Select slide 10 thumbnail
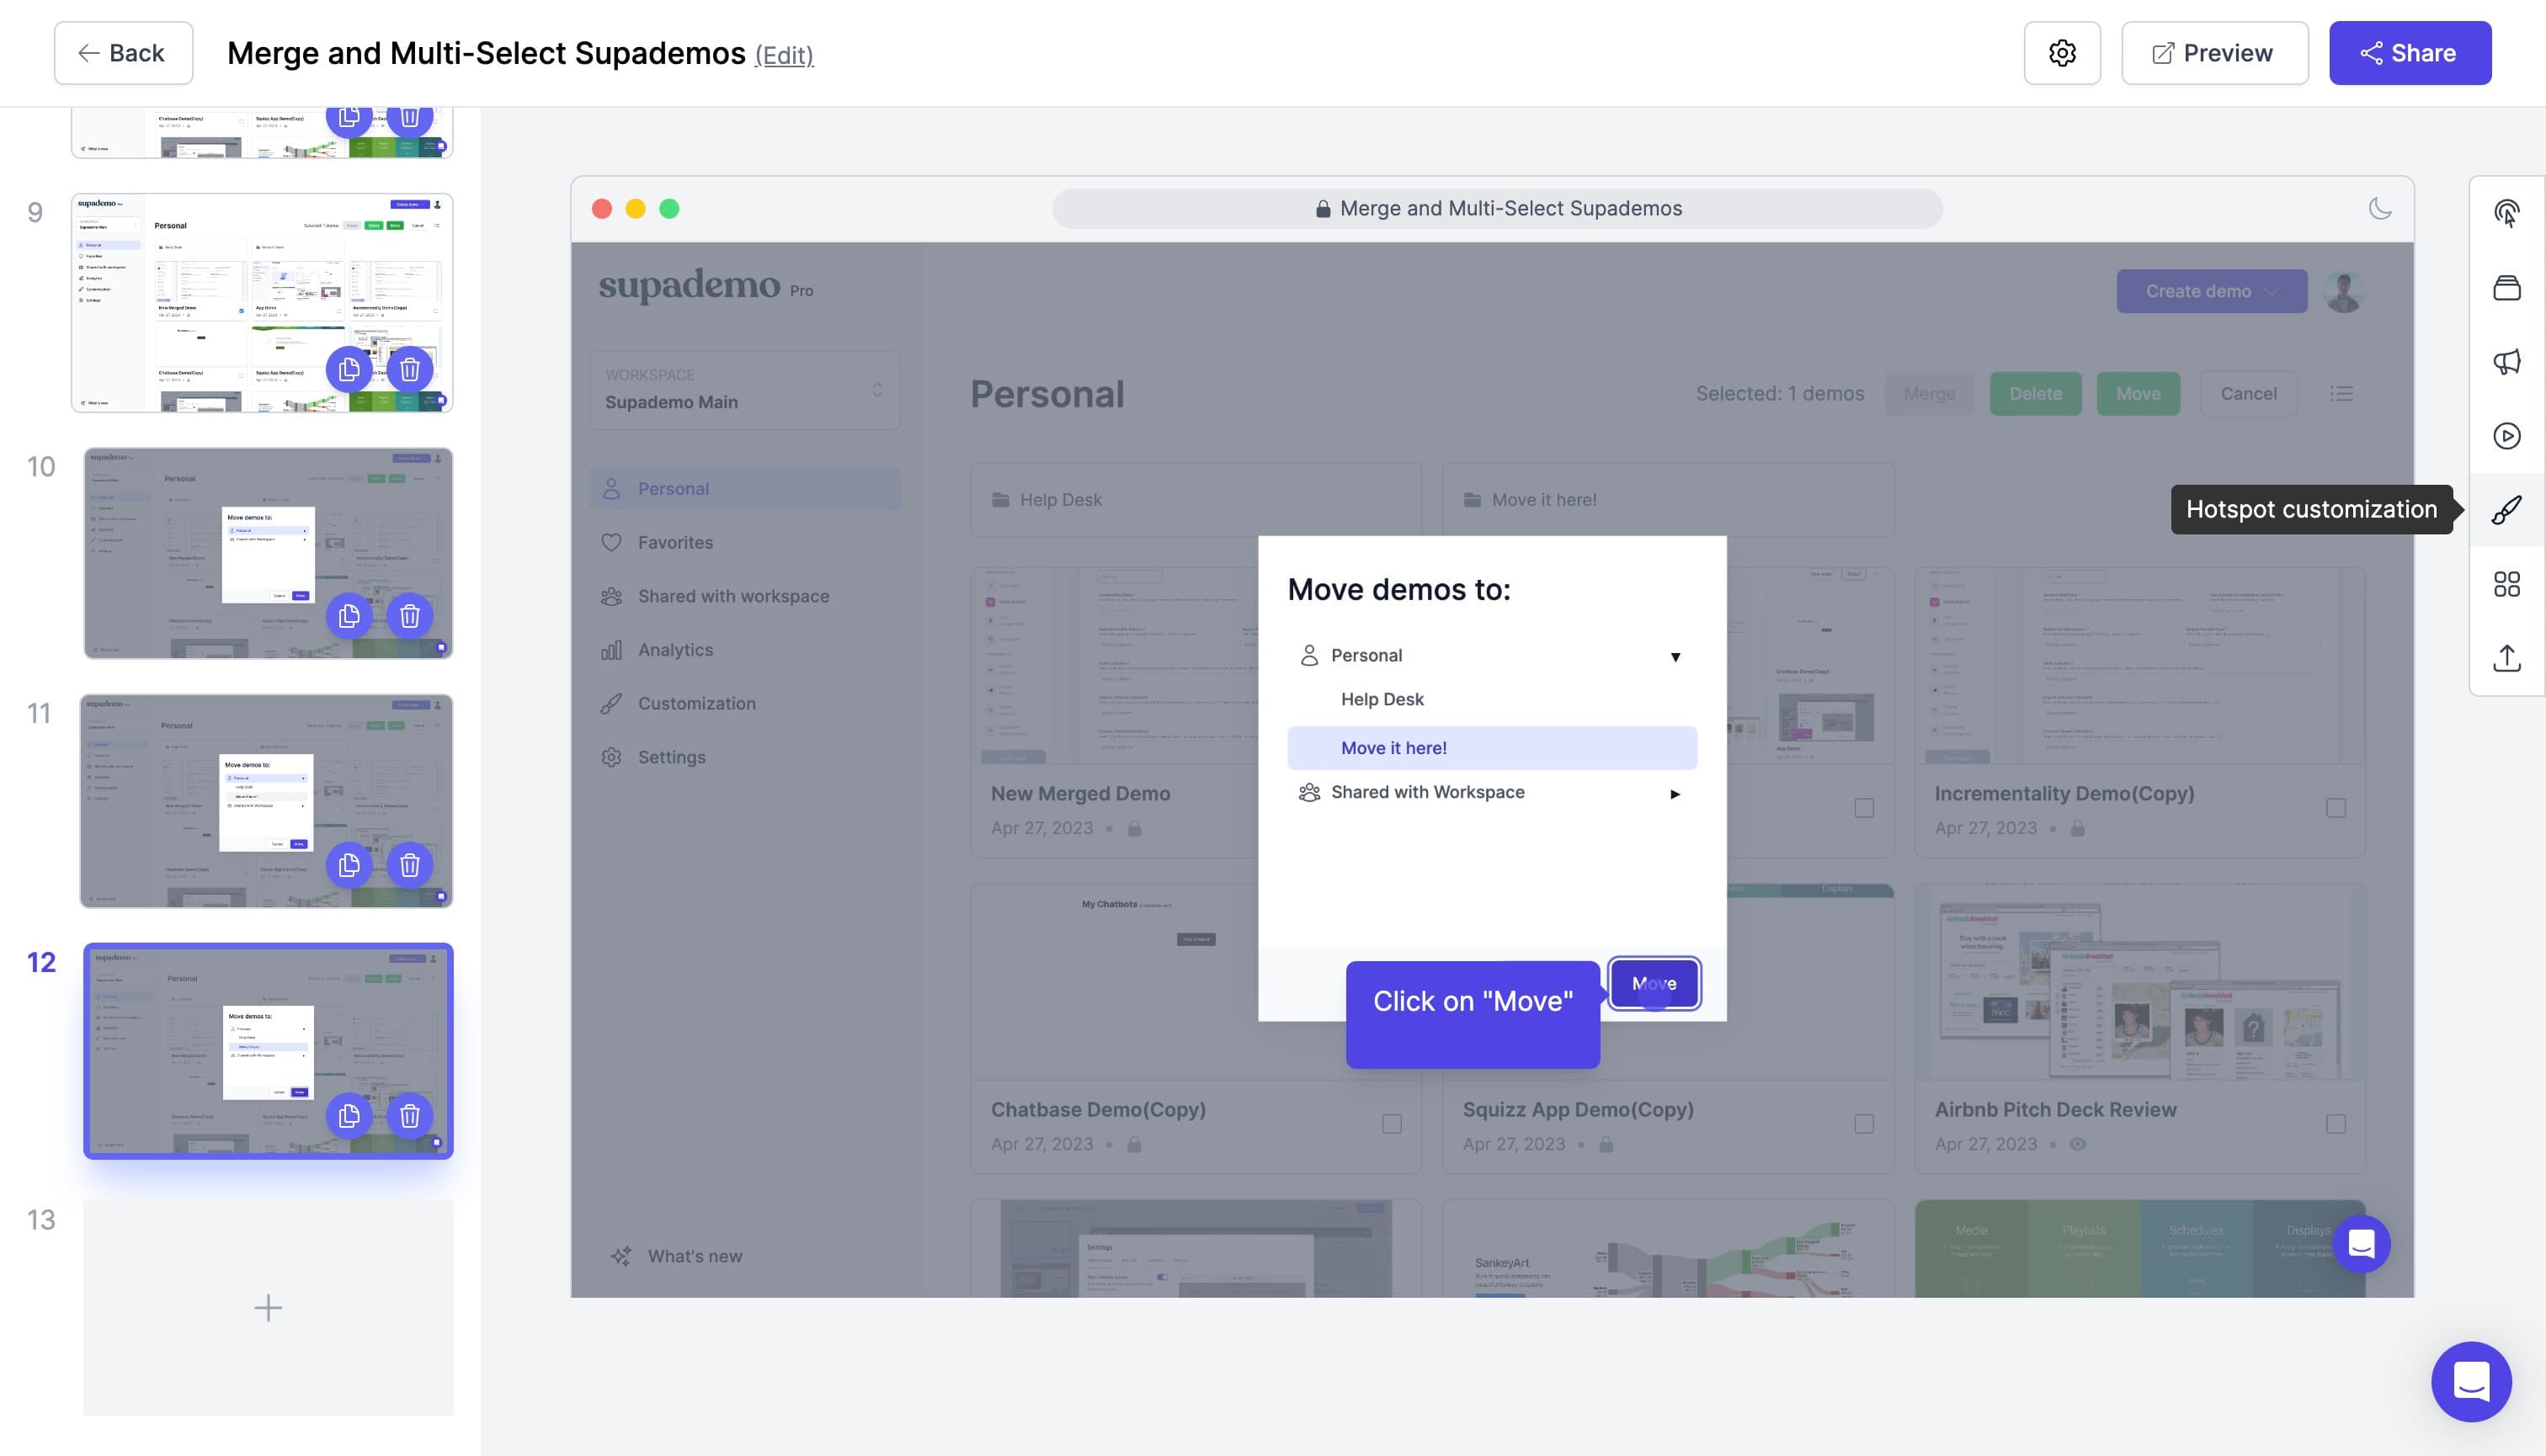 (x=268, y=553)
